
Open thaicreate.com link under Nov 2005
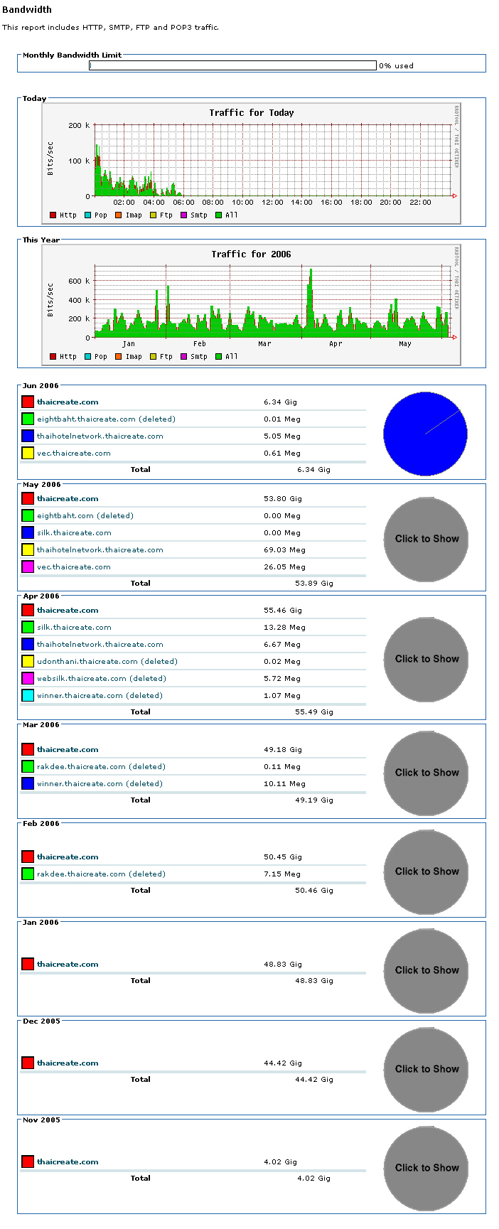point(68,1162)
